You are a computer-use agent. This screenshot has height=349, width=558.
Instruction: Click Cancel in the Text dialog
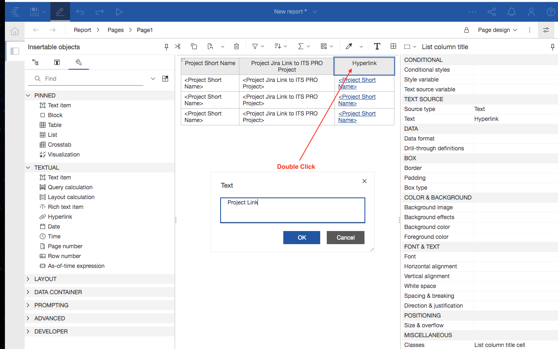pyautogui.click(x=346, y=238)
